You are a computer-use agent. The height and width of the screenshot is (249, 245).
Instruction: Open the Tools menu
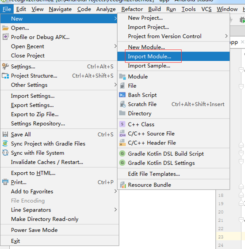click(x=188, y=9)
